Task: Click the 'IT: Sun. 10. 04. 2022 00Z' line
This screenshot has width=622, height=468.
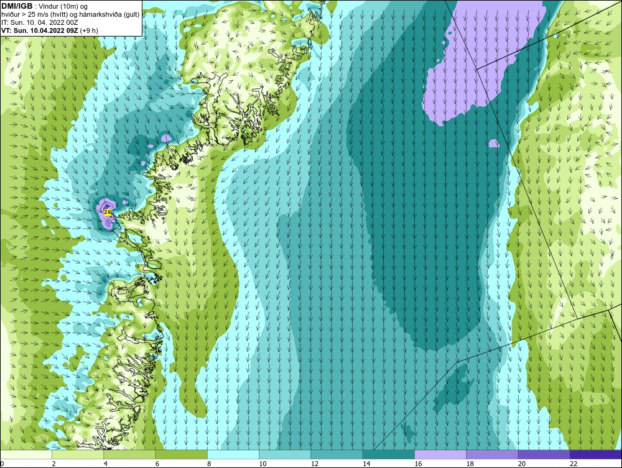Action: 40,22
